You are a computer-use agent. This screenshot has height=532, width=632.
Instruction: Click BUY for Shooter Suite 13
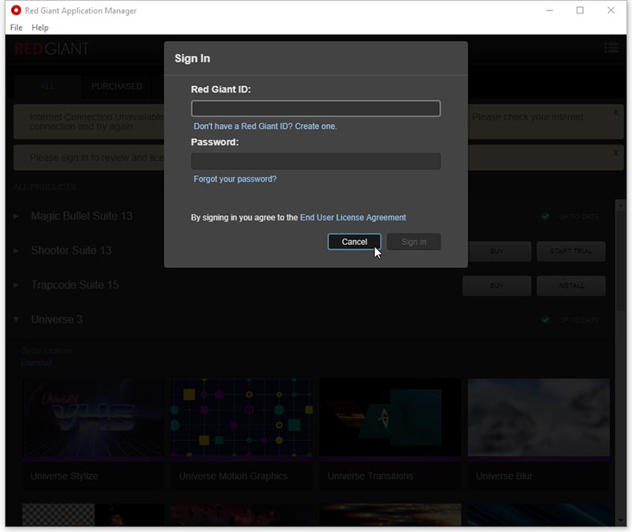[x=497, y=251]
